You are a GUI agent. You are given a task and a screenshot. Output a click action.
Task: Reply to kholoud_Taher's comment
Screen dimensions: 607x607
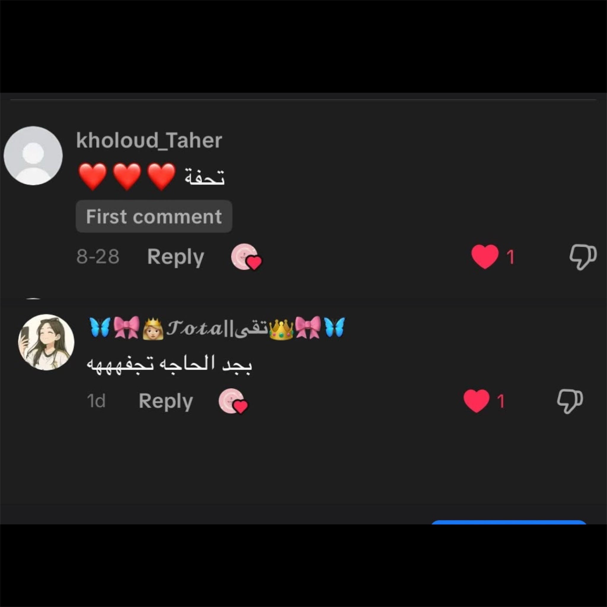pyautogui.click(x=176, y=257)
